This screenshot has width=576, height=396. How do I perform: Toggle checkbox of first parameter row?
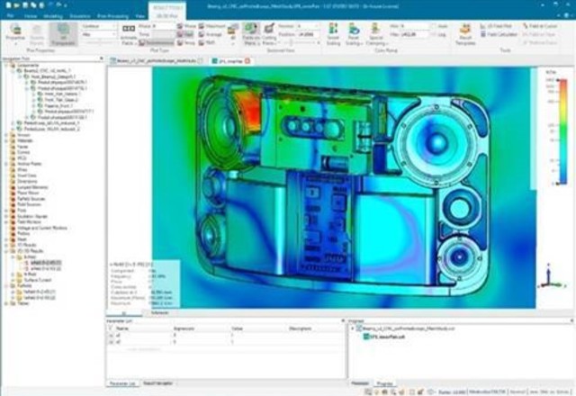(x=111, y=336)
